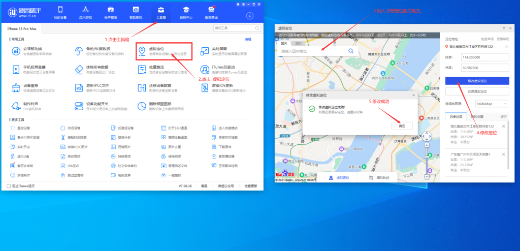Open BaiduMap map source dropdown
520x251 pixels.
click(492, 104)
